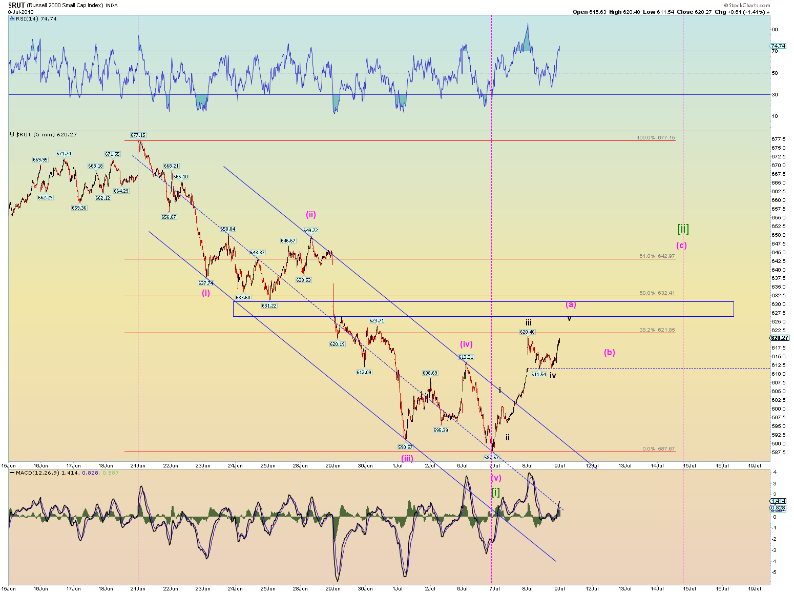This screenshot has height=593, width=794.
Task: Click the magenta (c) wave label
Action: tap(681, 245)
